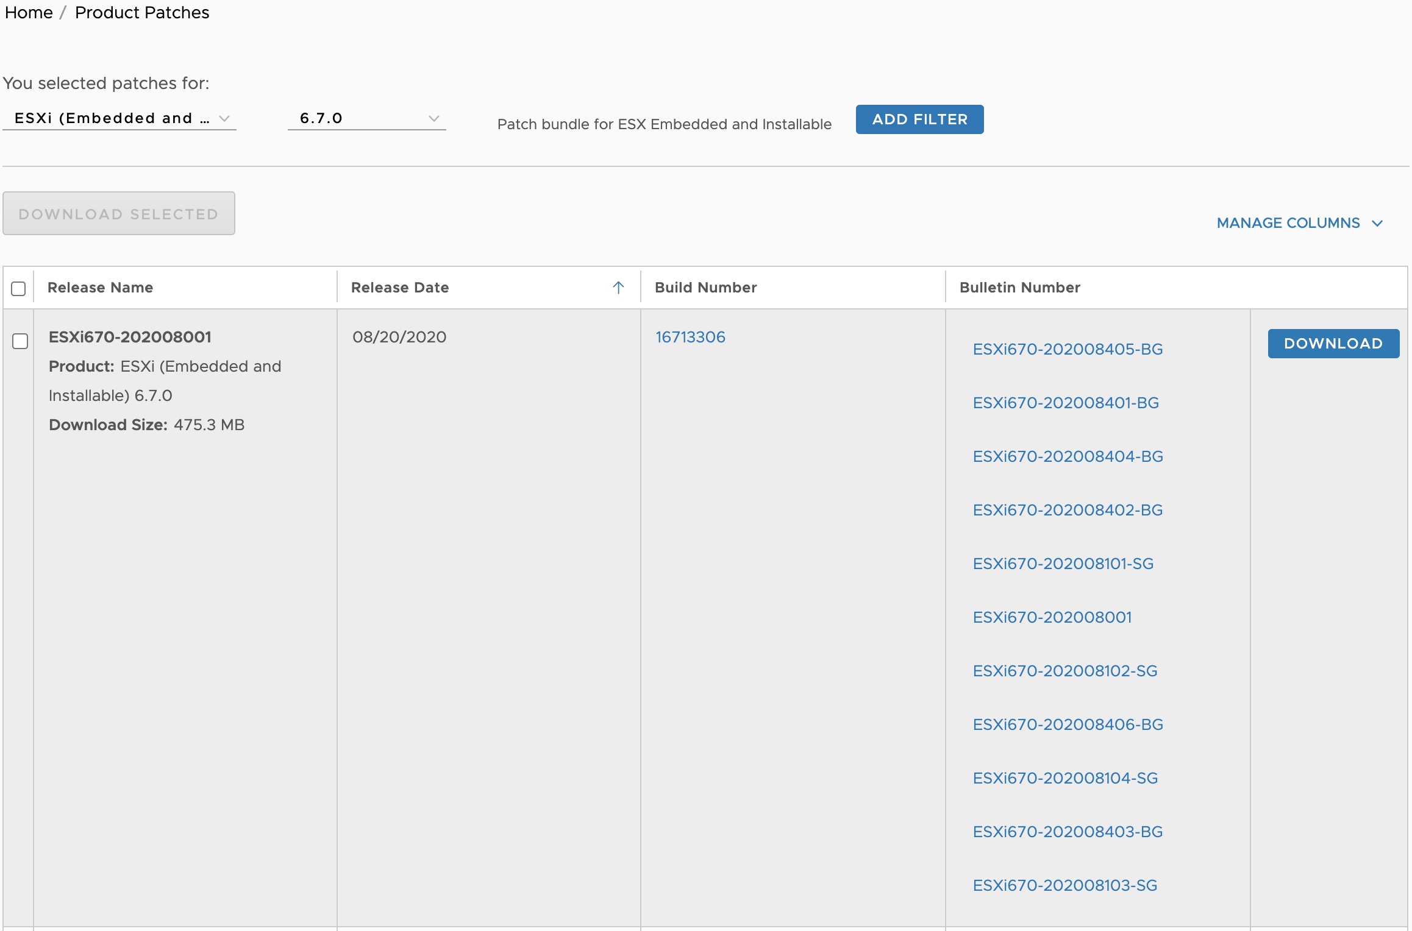Select the ESXi670-202008001 row checkbox
The width and height of the screenshot is (1412, 931).
tap(20, 341)
